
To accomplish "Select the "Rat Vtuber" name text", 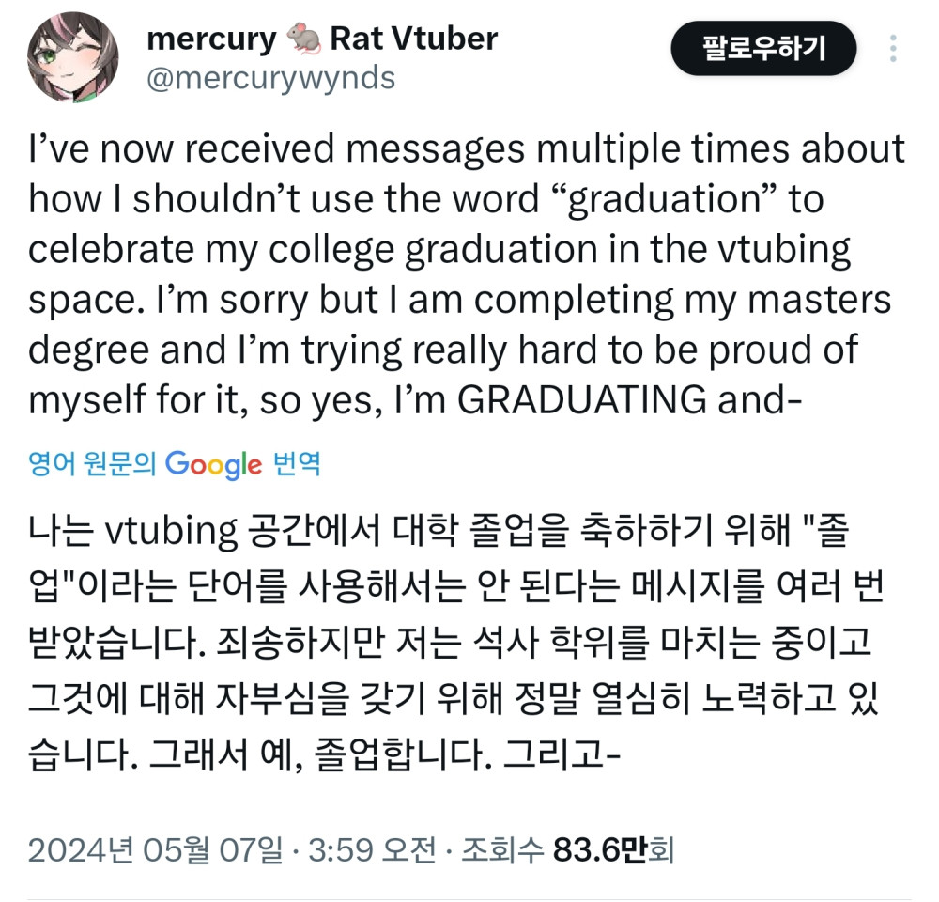I will (413, 39).
